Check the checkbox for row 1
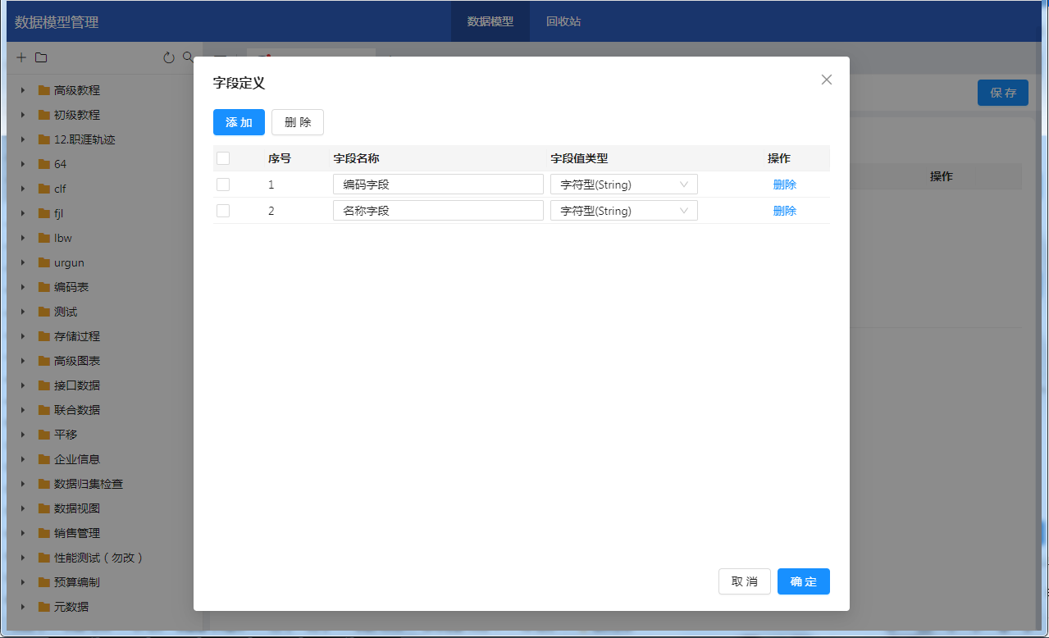Viewport: 1049px width, 638px height. point(223,185)
